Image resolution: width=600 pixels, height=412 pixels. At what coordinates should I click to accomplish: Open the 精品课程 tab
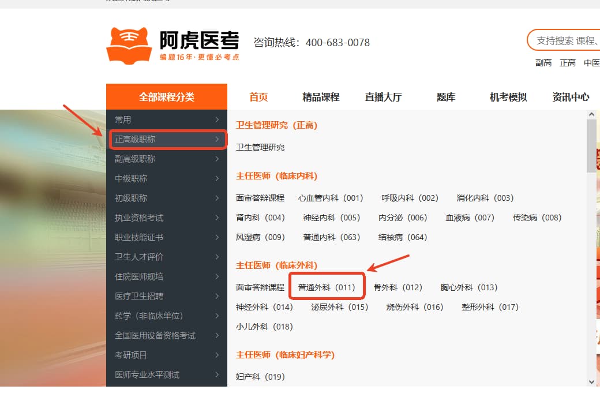coord(321,97)
